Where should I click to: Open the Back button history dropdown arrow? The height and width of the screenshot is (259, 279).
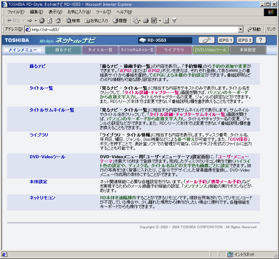pos(24,21)
